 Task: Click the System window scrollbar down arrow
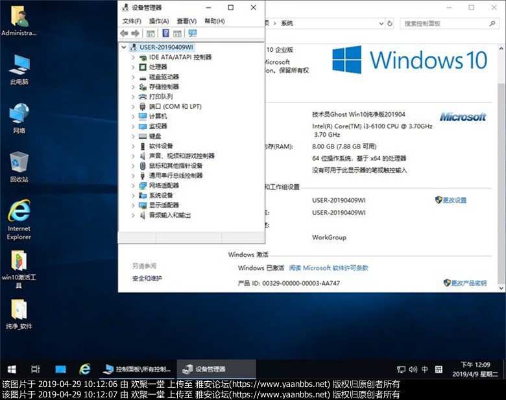pyautogui.click(x=501, y=288)
